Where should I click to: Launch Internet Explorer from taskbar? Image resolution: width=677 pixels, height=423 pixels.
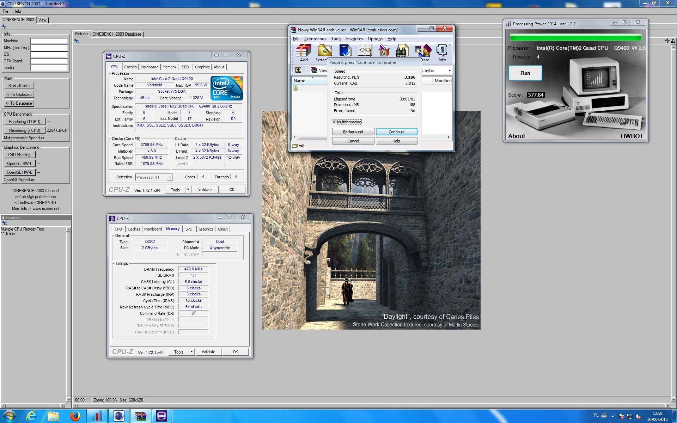pyautogui.click(x=31, y=416)
